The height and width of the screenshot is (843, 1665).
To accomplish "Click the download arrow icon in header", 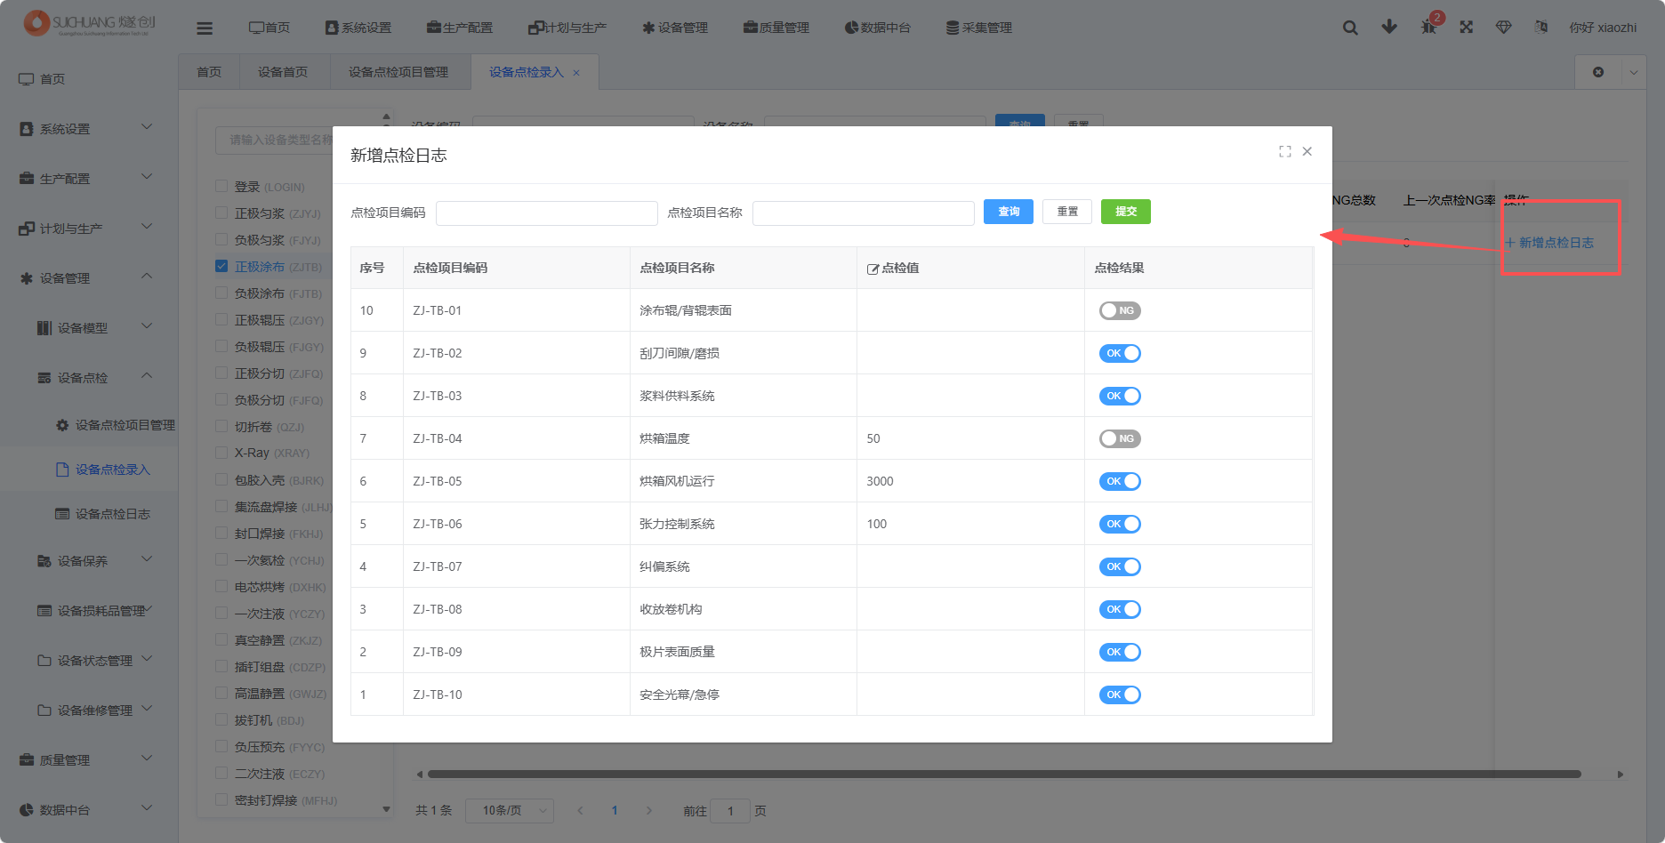I will 1389,28.
